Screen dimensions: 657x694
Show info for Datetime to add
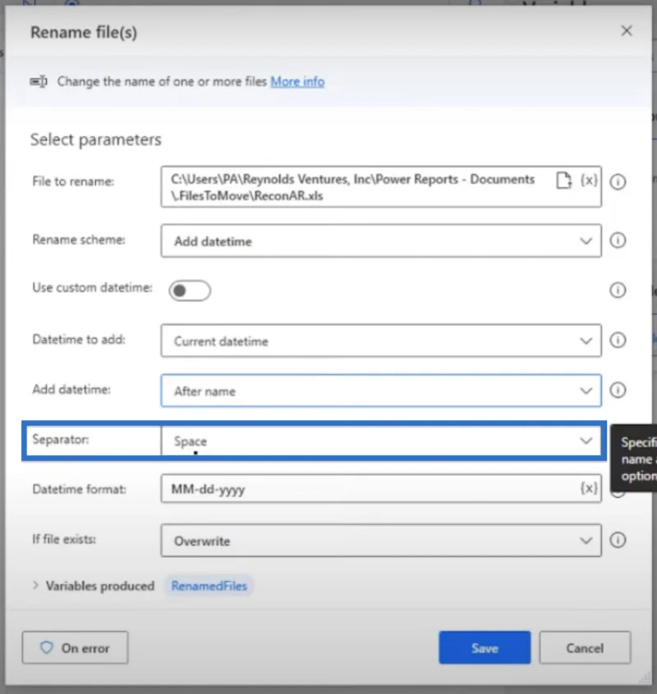point(618,340)
